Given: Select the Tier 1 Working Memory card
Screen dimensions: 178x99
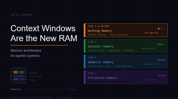Looking at the screenshot, I should pyautogui.click(x=126, y=30).
